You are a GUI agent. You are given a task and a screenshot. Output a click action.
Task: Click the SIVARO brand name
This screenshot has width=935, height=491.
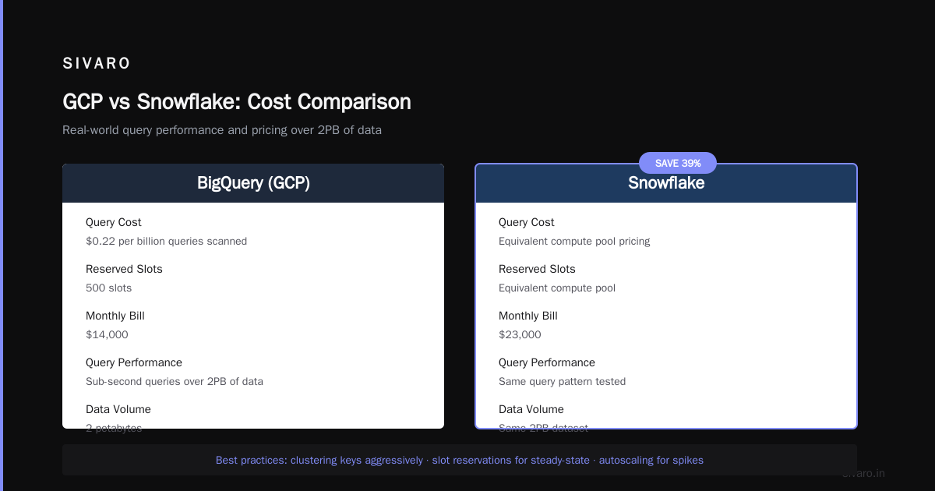[97, 63]
